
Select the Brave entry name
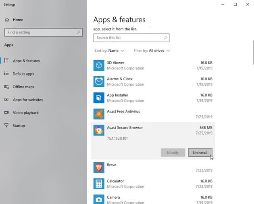112,165
